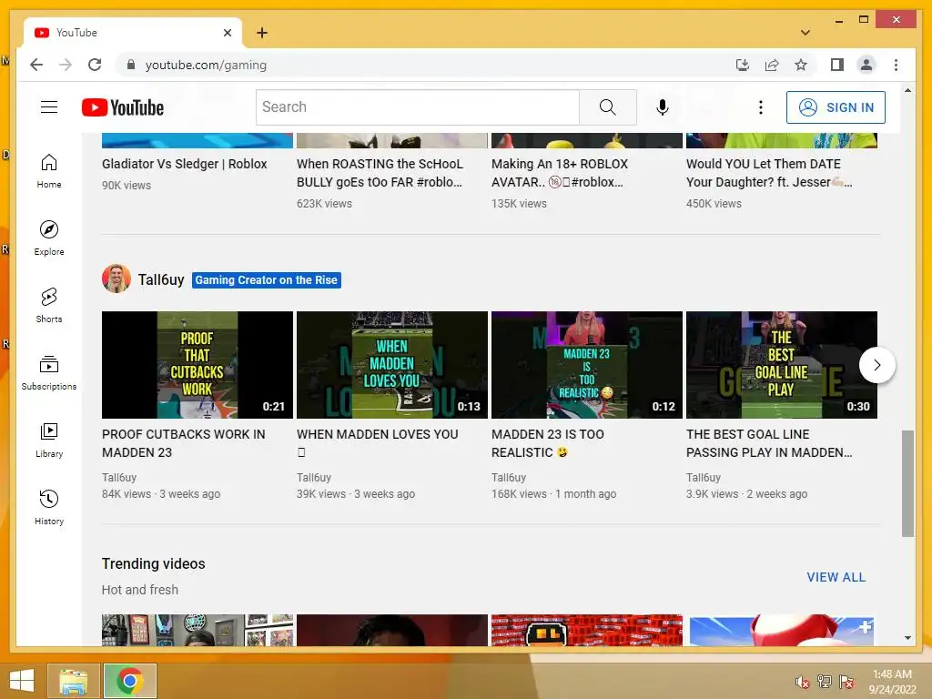
Task: Open a new browser tab
Action: (262, 33)
